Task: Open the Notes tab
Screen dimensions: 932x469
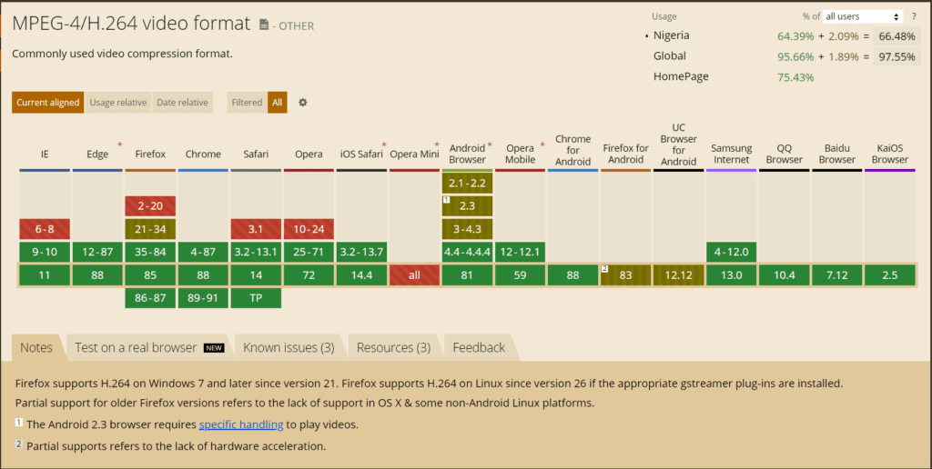Action: tap(36, 347)
